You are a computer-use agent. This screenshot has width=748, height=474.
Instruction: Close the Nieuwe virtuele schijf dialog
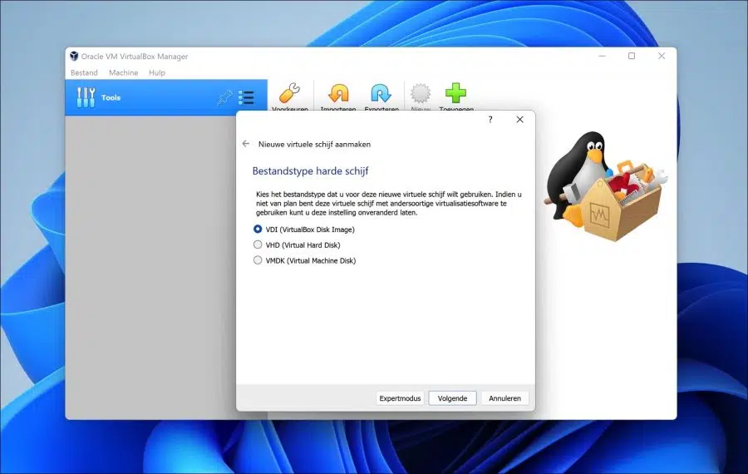[519, 120]
